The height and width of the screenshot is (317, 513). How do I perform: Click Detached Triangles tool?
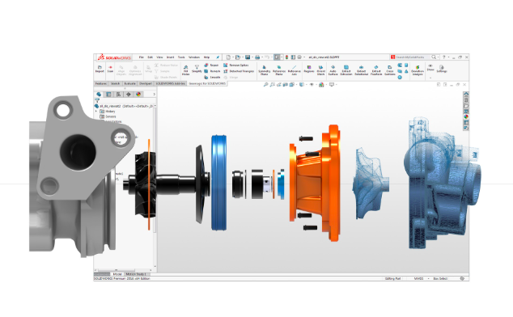coord(239,71)
